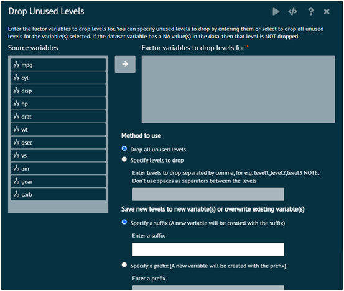Click the arrow button to move variables
Image resolution: width=344 pixels, height=291 pixels.
click(x=125, y=64)
